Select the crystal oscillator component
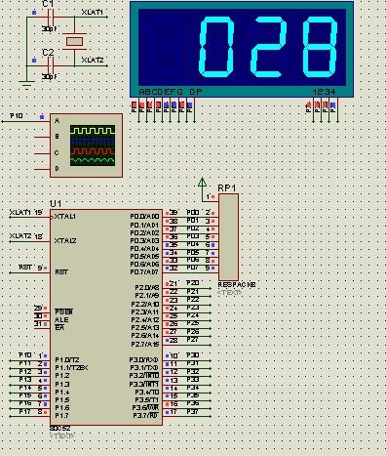Screen dimensions: 386x456 (74, 41)
